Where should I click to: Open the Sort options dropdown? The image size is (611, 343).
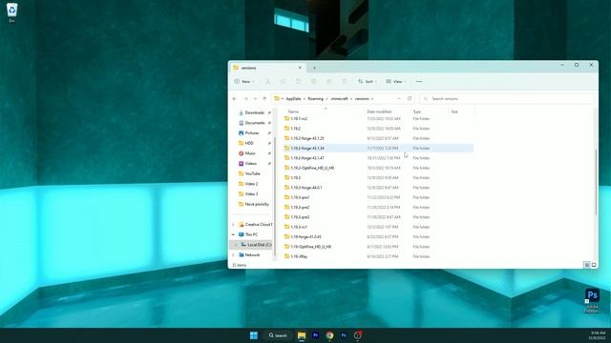368,81
